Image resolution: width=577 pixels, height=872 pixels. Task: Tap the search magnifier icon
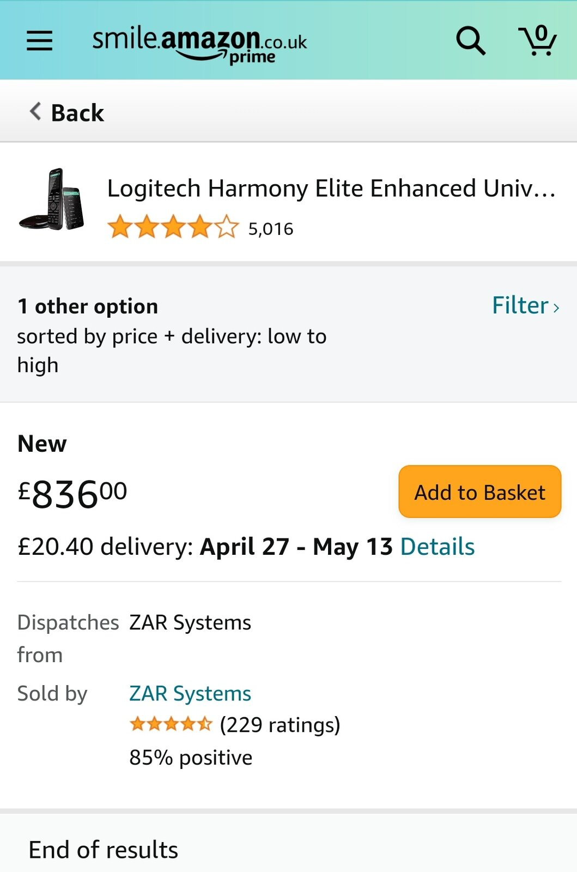pos(471,41)
